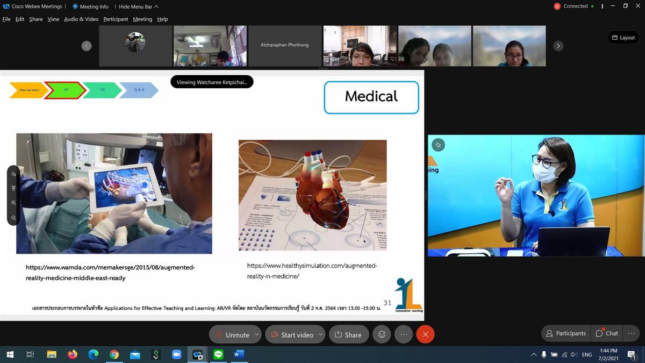This screenshot has height=363, width=645.
Task: Open the Participants panel
Action: click(x=565, y=333)
